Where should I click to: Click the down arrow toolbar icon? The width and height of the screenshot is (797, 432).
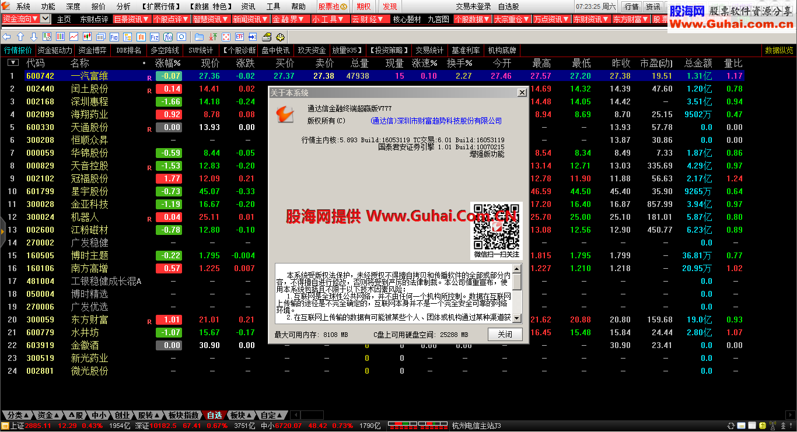(33, 37)
